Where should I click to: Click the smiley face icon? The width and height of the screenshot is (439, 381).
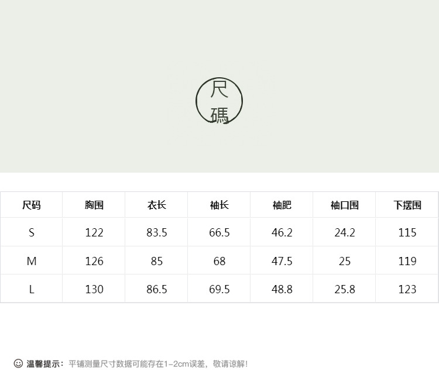click(18, 363)
